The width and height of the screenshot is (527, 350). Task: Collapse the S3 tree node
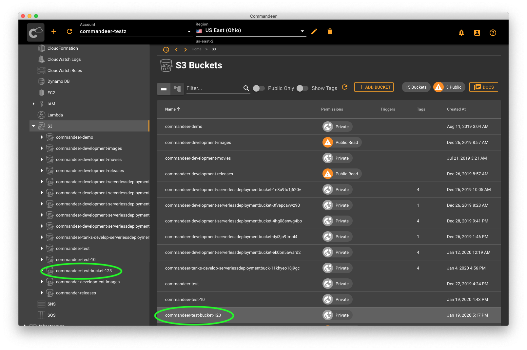pyautogui.click(x=33, y=126)
